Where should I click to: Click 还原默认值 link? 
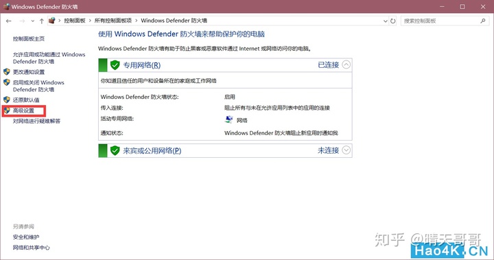point(26,100)
